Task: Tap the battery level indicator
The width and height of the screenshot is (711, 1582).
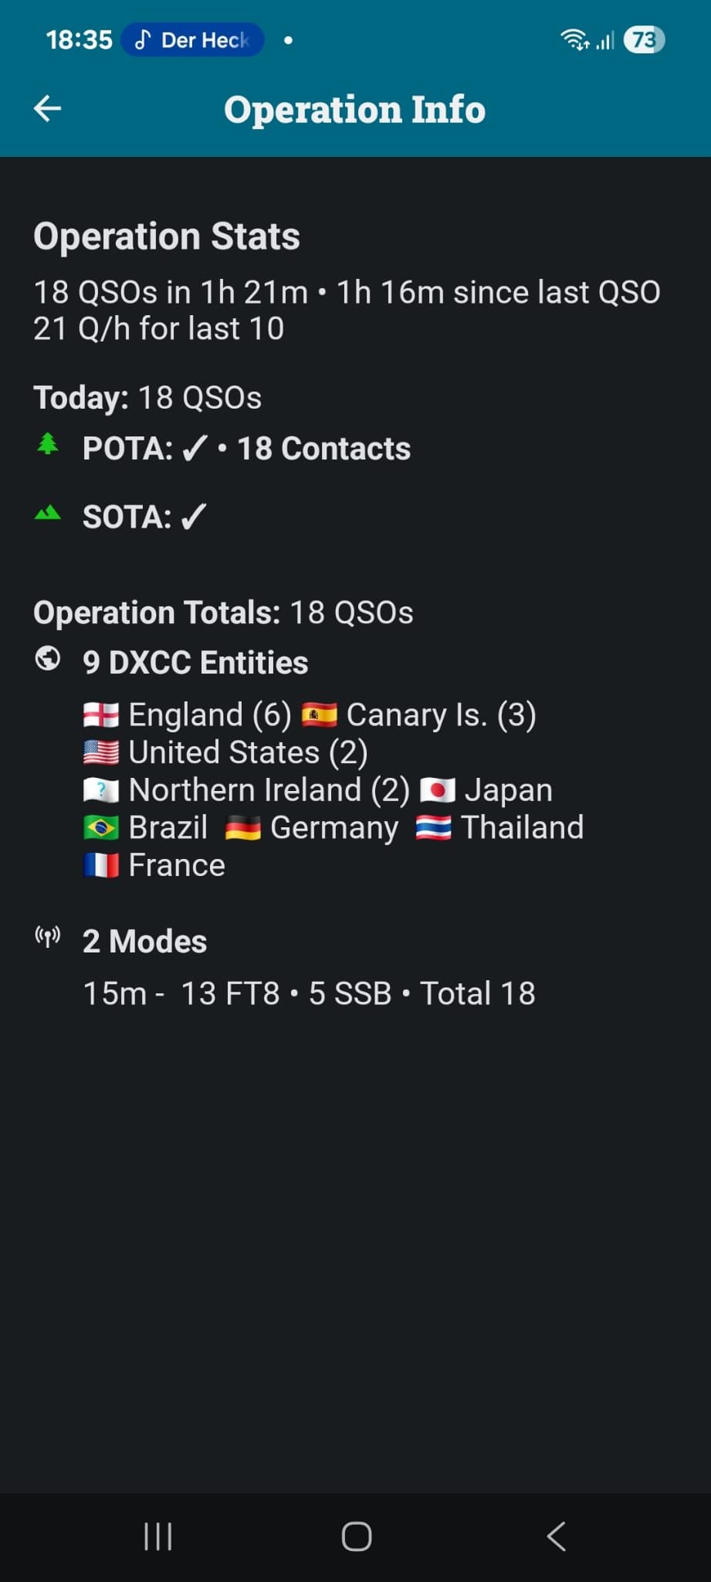Action: pos(644,40)
